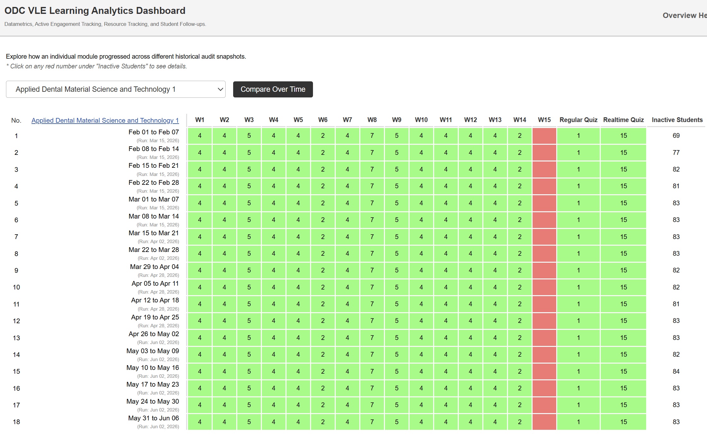
Task: Select the Mar 08 to Mar 14 row label
Action: [153, 216]
